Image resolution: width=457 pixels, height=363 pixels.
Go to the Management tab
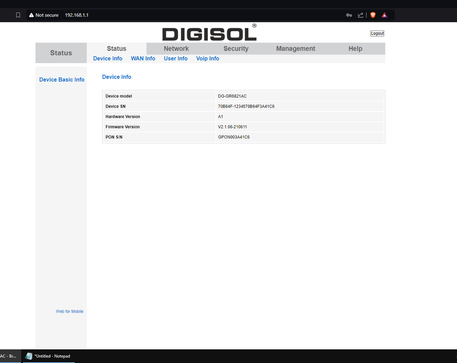[x=295, y=49]
